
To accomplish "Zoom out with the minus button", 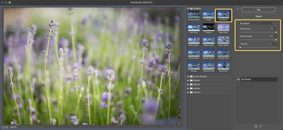I will click(4, 127).
